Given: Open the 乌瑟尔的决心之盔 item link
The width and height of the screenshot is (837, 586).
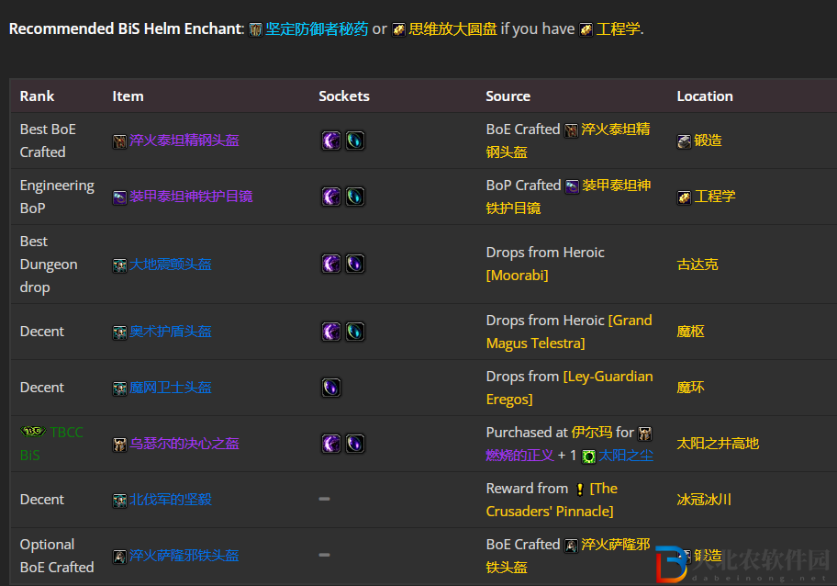Looking at the screenshot, I should 184,444.
